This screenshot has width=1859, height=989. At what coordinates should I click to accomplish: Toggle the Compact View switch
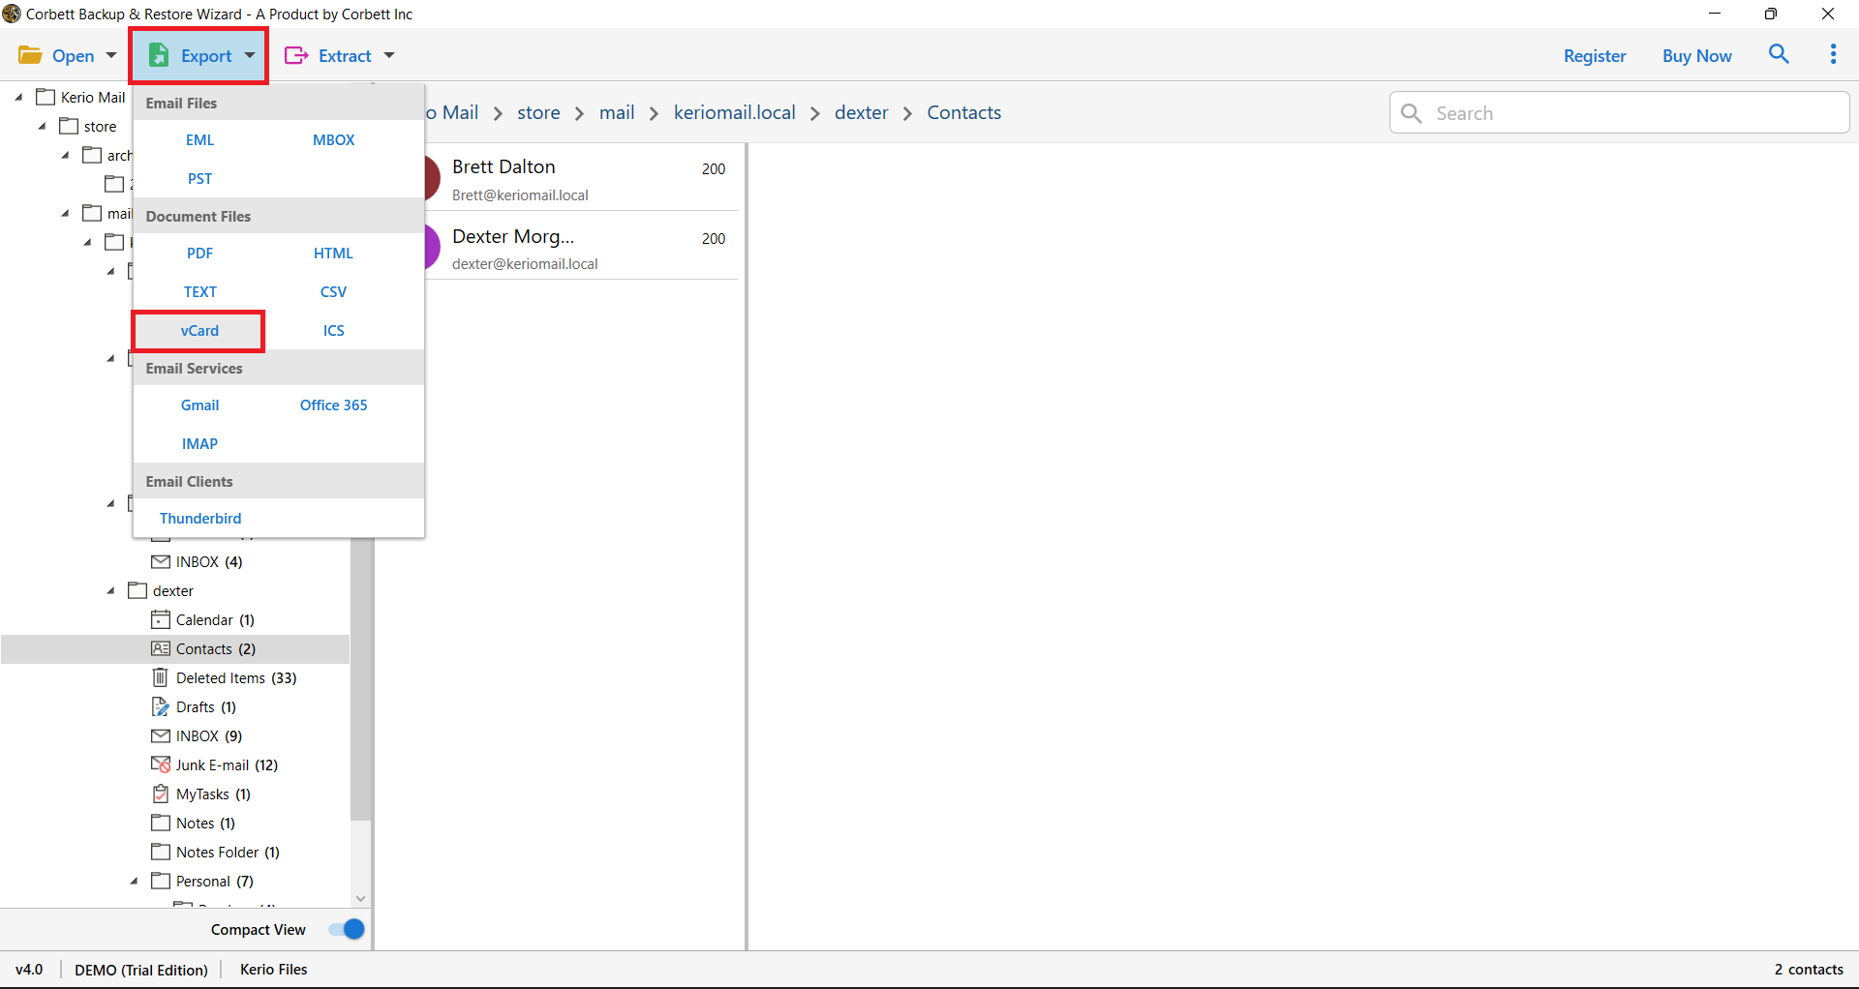[x=346, y=929]
